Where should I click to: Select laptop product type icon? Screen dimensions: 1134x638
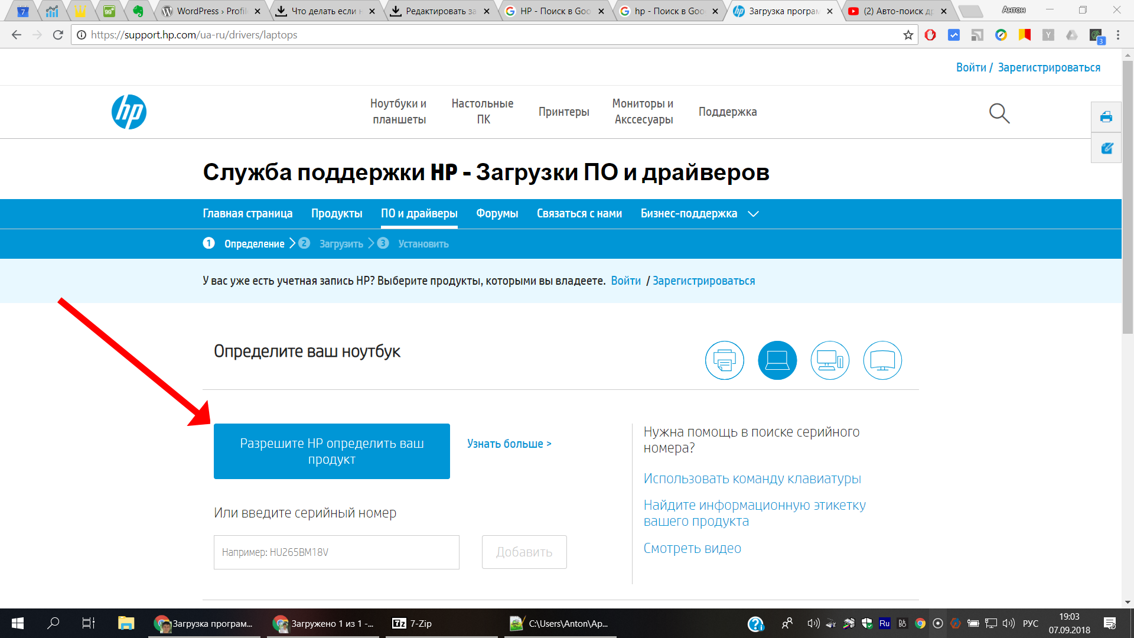pos(777,360)
